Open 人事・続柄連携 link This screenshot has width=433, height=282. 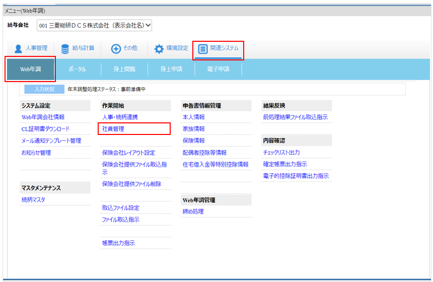(120, 117)
